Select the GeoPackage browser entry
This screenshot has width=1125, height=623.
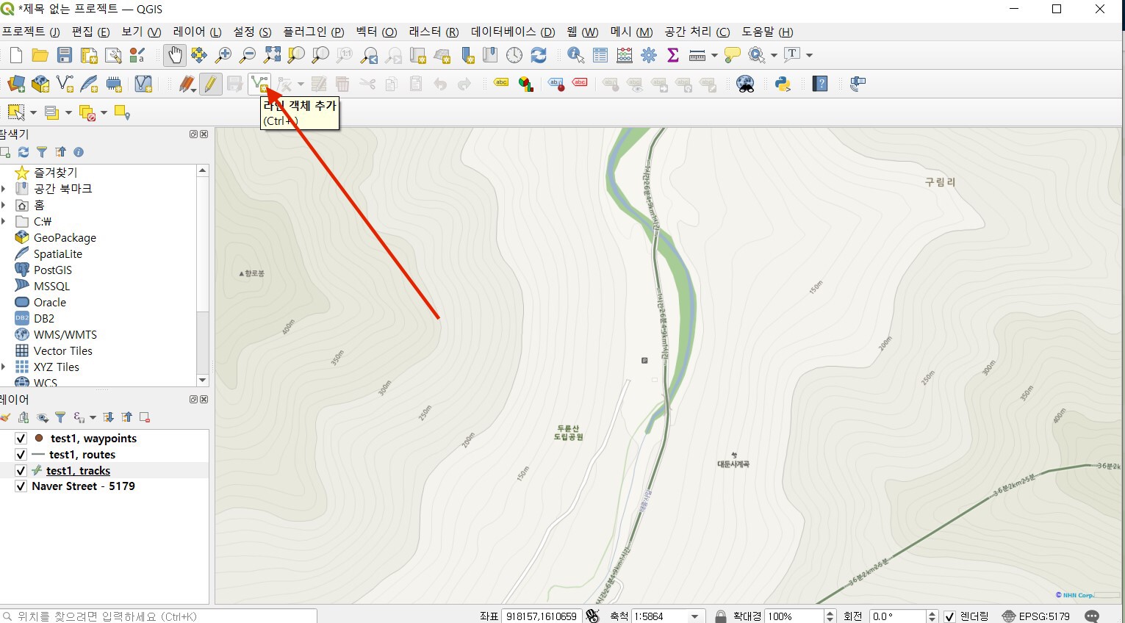coord(65,237)
